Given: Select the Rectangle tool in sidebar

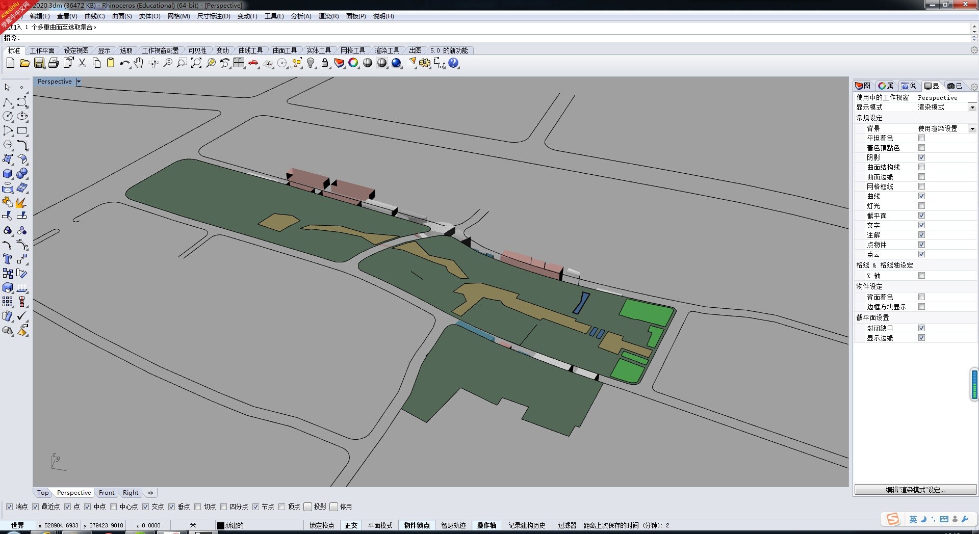Looking at the screenshot, I should tap(22, 130).
